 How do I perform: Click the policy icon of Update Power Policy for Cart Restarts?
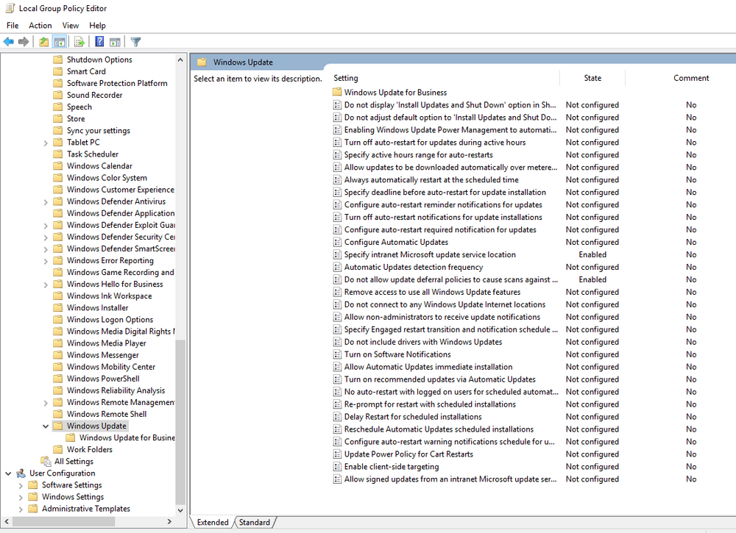tap(337, 454)
